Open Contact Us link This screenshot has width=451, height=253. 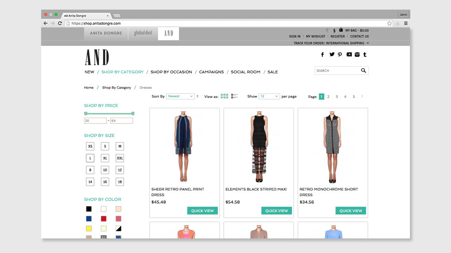[x=359, y=36]
